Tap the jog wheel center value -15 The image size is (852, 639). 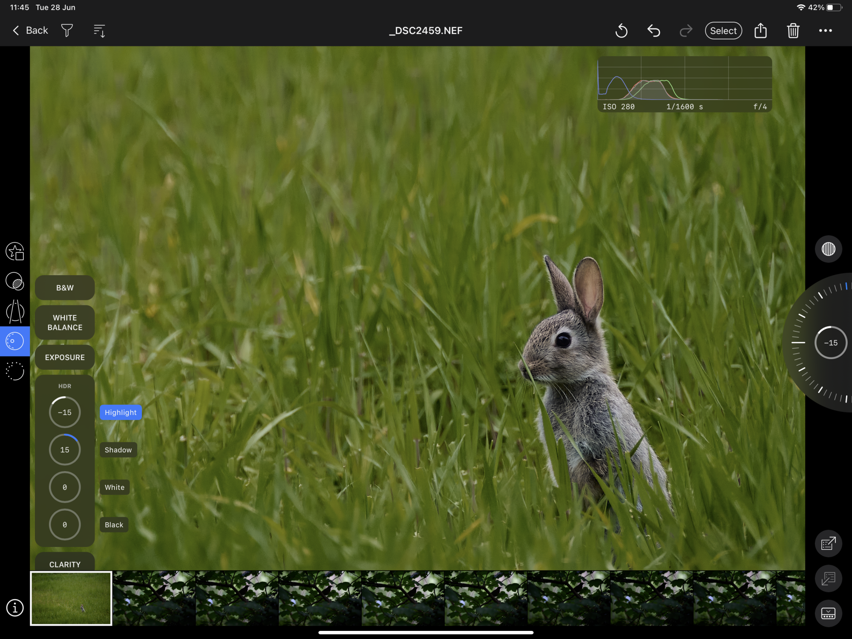pyautogui.click(x=831, y=343)
